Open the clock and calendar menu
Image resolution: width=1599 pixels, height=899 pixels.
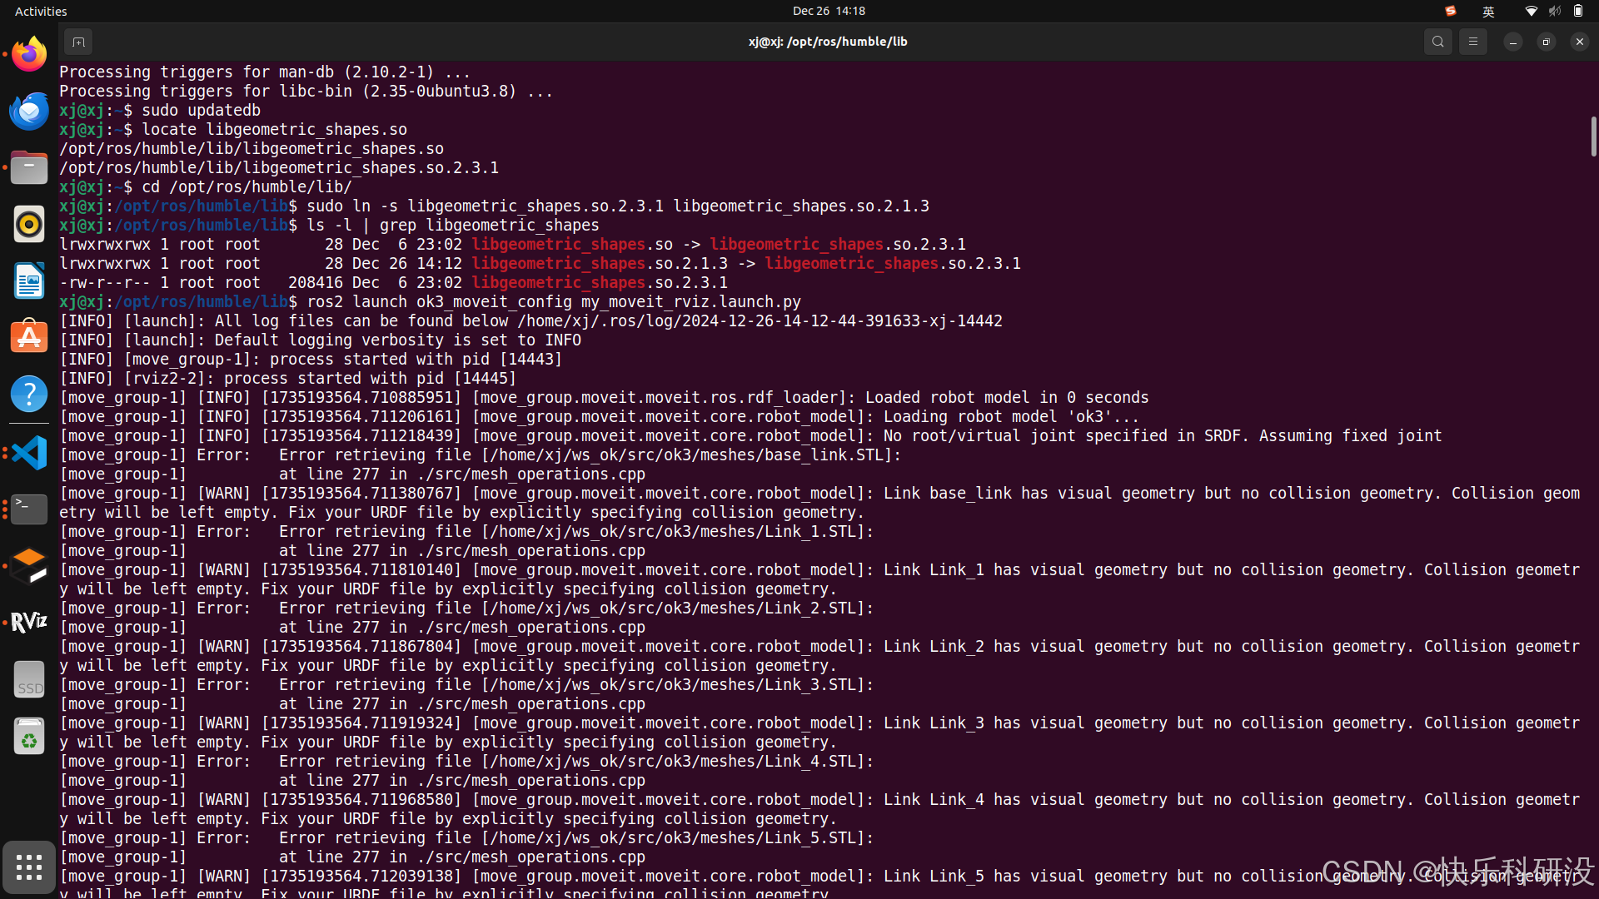[828, 11]
